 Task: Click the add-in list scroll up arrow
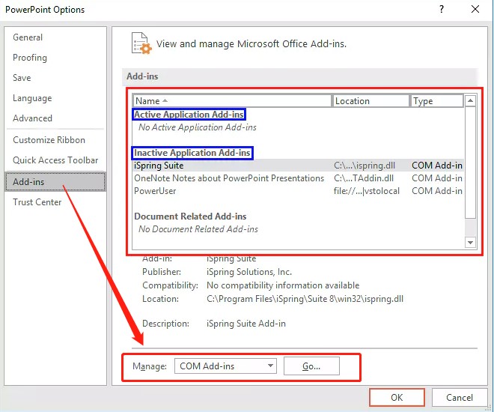tap(470, 101)
